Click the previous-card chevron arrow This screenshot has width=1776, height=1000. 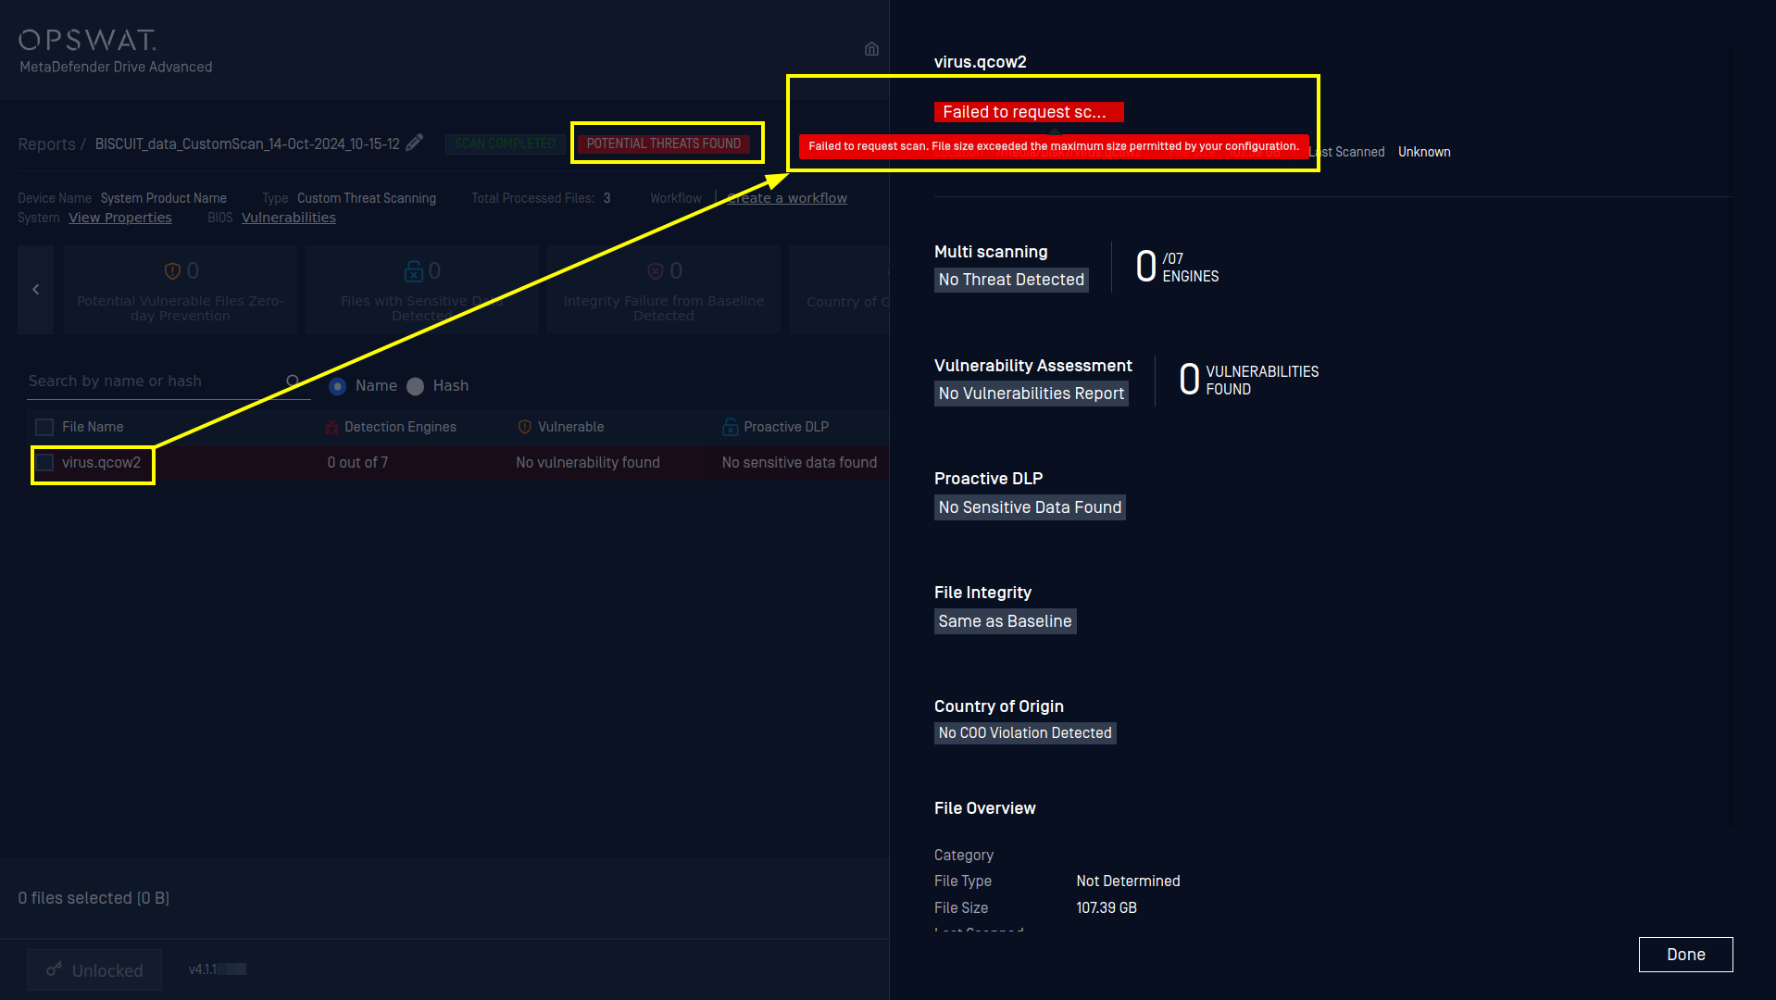[36, 290]
